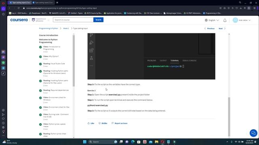Select the PROBLEMS tab in terminal panel
Image resolution: width=259 pixels, height=145 pixels.
tap(151, 60)
